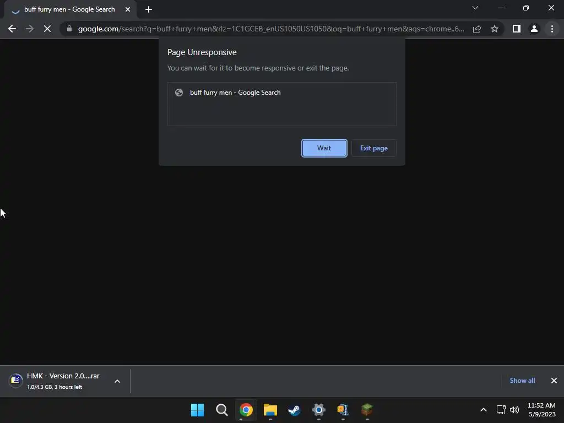
Task: Open the Settings gear app in the taskbar
Action: (319, 410)
